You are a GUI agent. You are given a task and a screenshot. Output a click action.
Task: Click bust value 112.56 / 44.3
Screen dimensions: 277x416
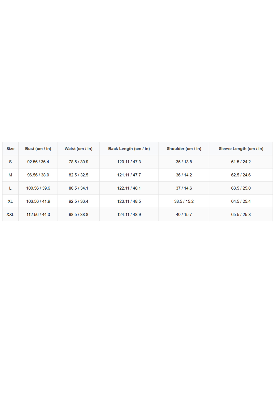pos(38,215)
